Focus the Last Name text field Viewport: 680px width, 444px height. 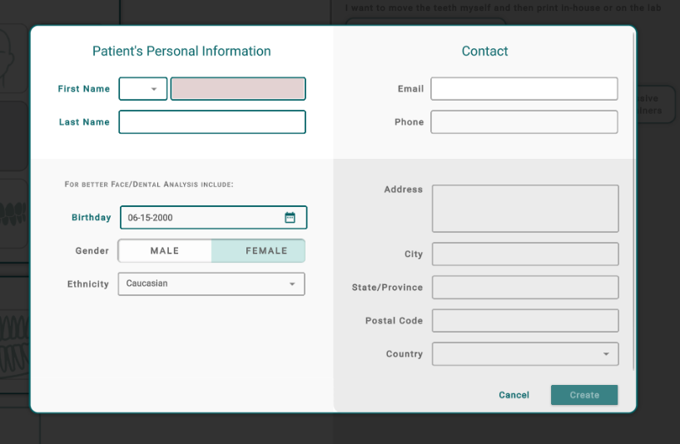point(212,122)
